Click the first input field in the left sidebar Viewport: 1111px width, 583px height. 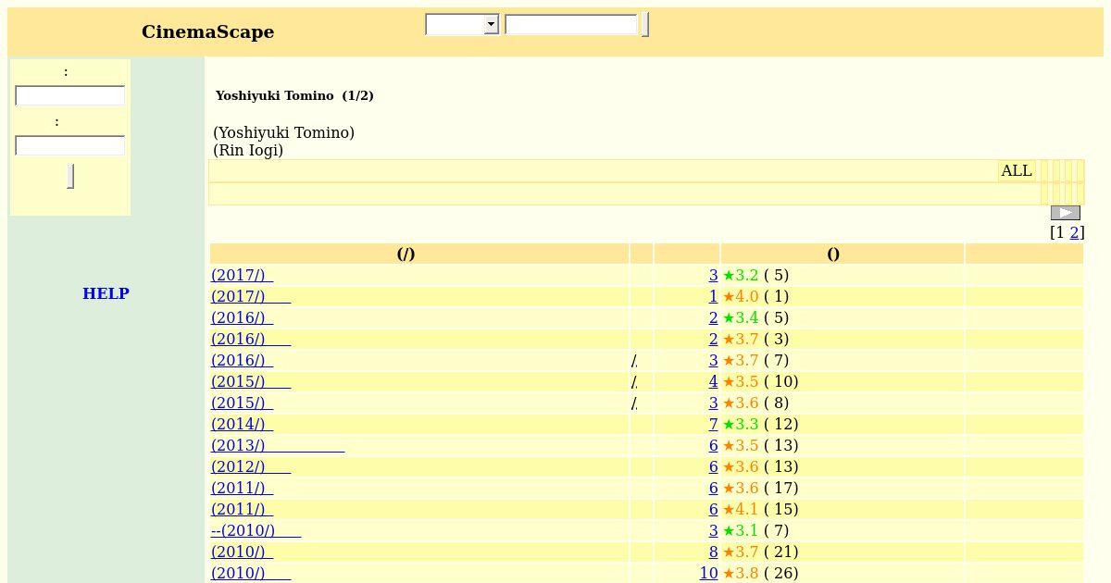point(70,95)
